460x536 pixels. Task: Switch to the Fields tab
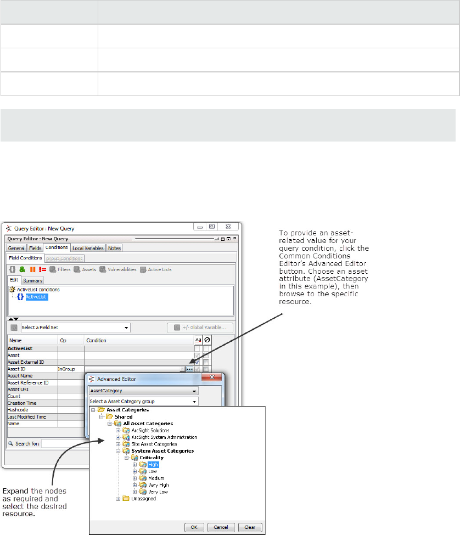(x=35, y=248)
